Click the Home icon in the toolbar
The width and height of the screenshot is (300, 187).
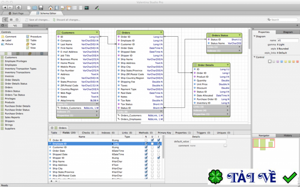[51, 7]
